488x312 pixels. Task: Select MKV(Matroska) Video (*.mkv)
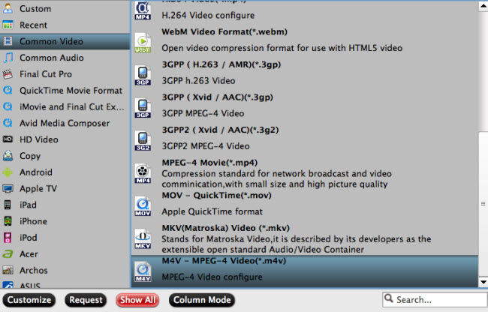click(x=305, y=239)
